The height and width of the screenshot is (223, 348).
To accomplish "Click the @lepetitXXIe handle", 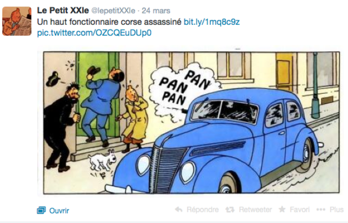I will pyautogui.click(x=113, y=11).
